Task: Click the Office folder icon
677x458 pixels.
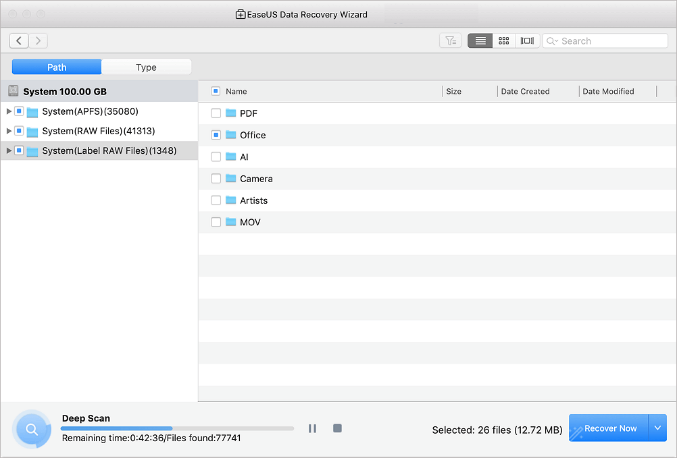Action: point(231,135)
